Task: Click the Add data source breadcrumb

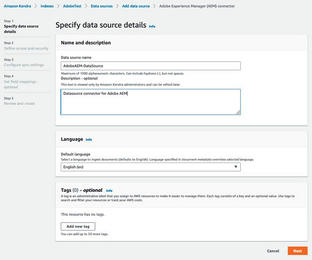Action: [136, 6]
